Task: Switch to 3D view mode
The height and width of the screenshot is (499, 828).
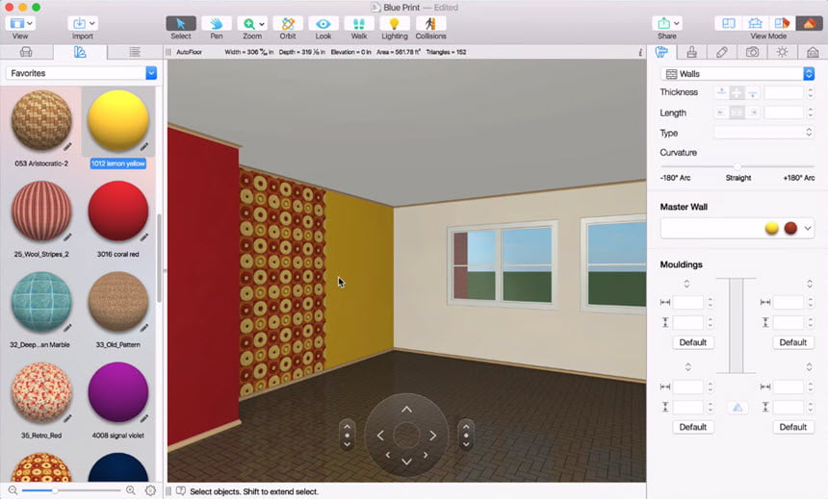Action: pos(809,23)
